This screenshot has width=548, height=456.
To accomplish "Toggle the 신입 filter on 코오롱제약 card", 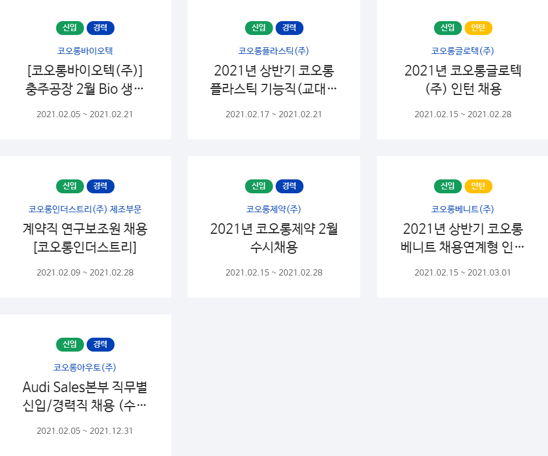I will pos(258,186).
